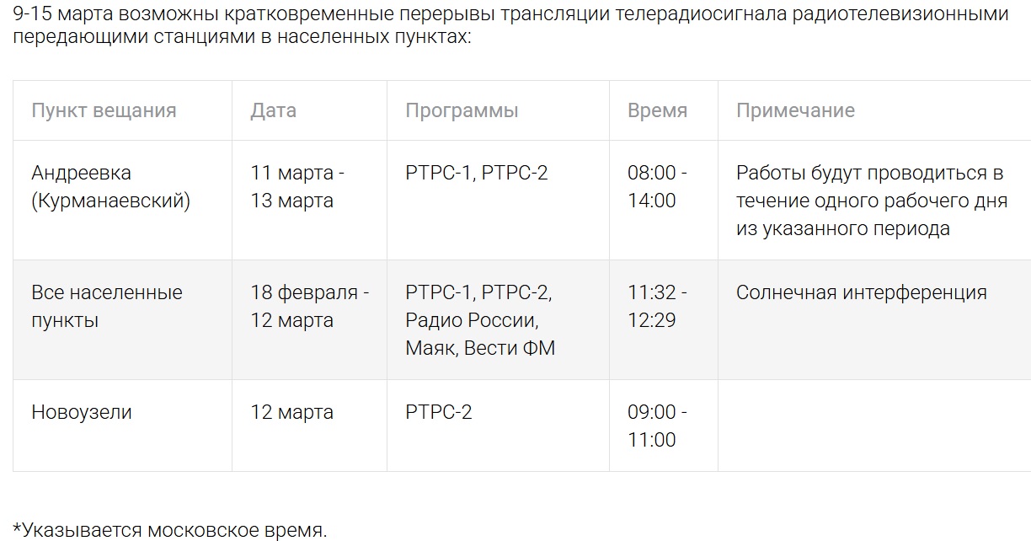
Task: Click the '09:00 - 11:00' time cell
Action: (x=657, y=426)
